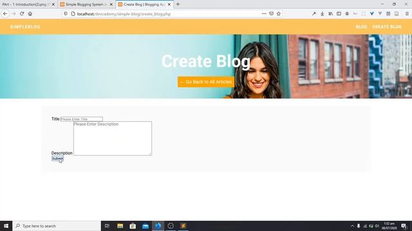This screenshot has height=231, width=412.
Task: Bookmark this page with the star icon
Action: pyautogui.click(x=279, y=13)
